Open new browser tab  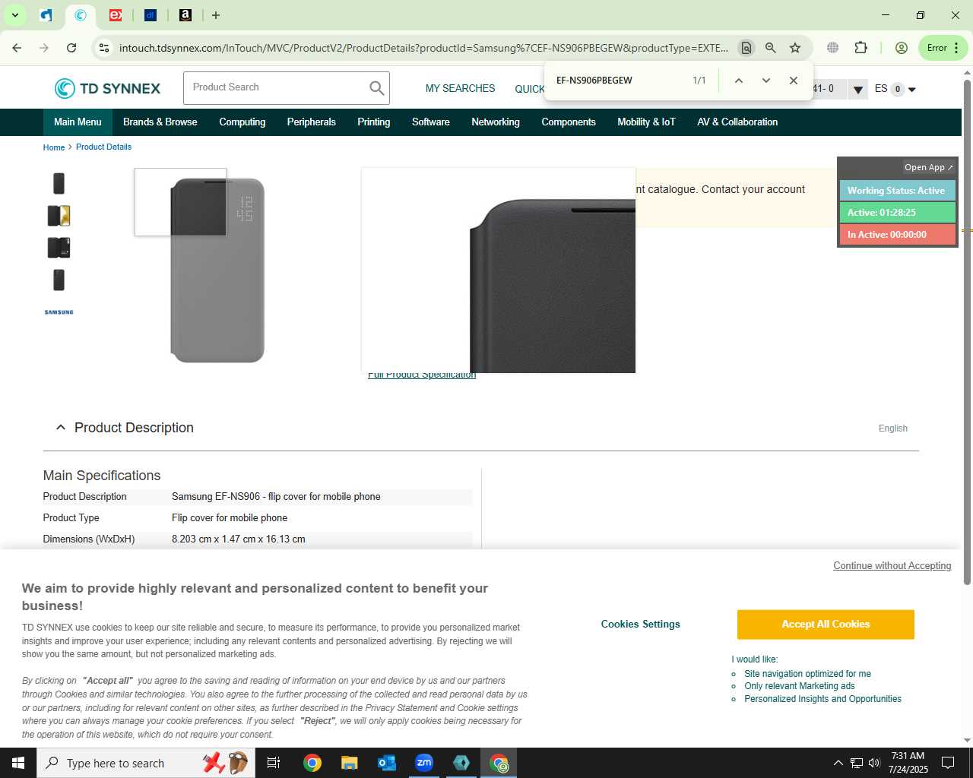click(x=216, y=15)
